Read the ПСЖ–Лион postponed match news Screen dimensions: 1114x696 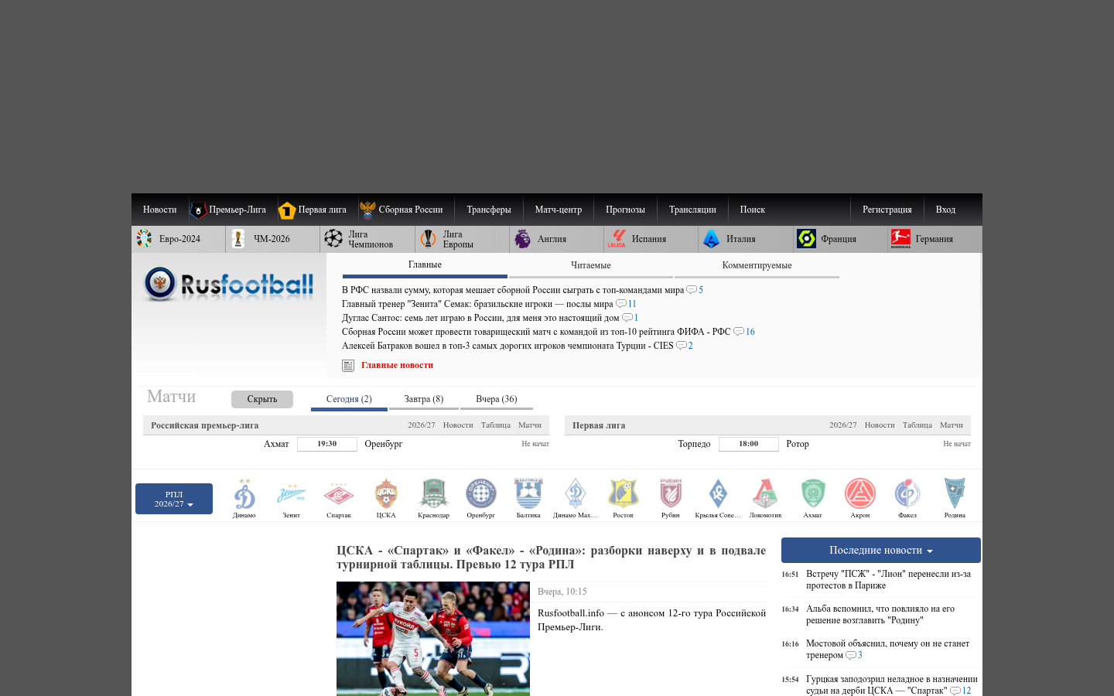[x=888, y=579]
